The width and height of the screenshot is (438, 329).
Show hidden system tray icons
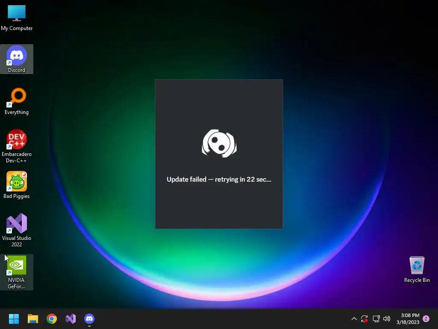click(x=354, y=319)
